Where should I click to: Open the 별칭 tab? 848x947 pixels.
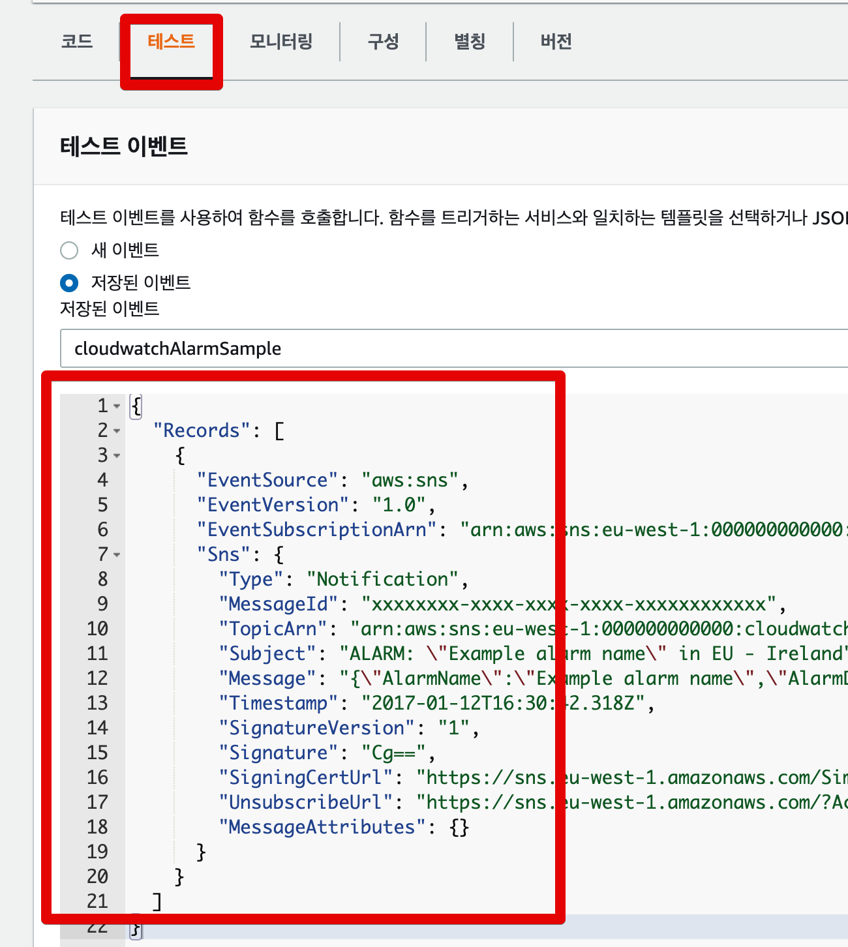[x=470, y=42]
